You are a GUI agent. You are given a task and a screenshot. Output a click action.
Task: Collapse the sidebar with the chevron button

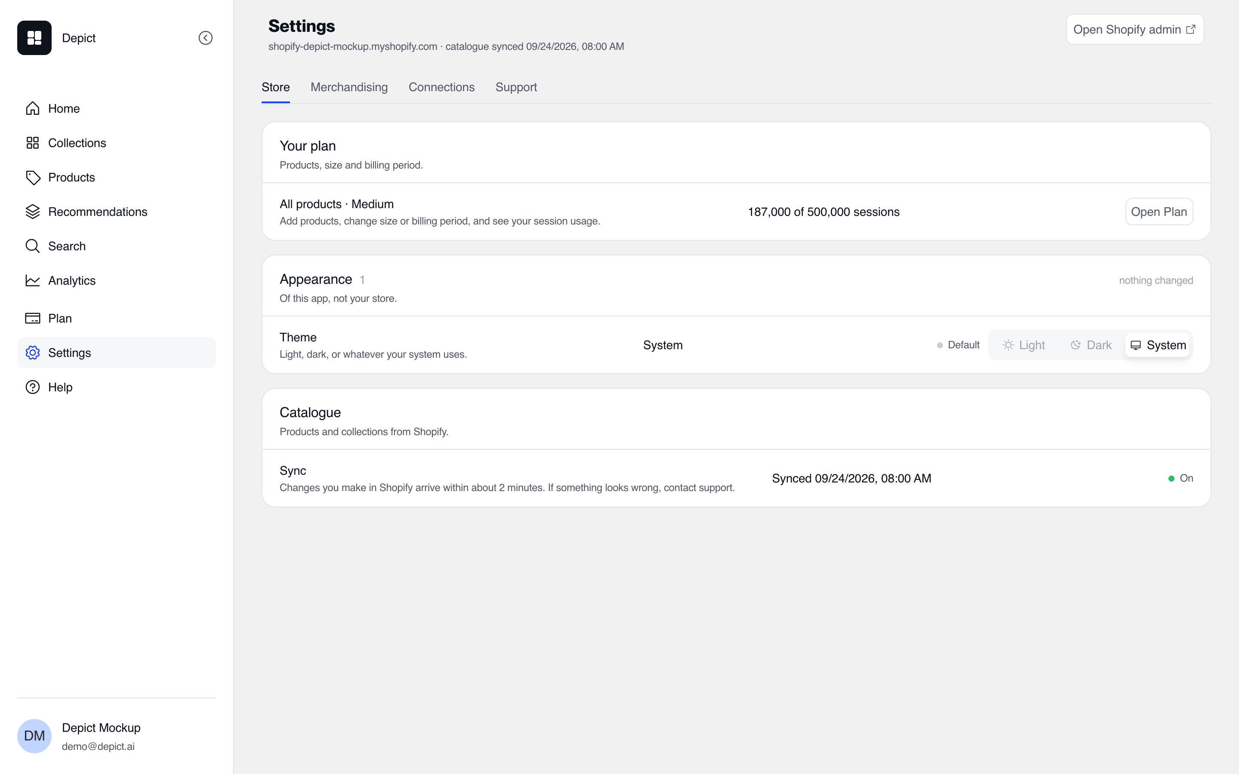coord(205,38)
